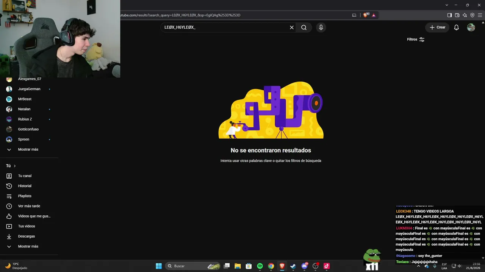The width and height of the screenshot is (485, 272).
Task: Open TikTok from the taskbar
Action: coord(327,266)
